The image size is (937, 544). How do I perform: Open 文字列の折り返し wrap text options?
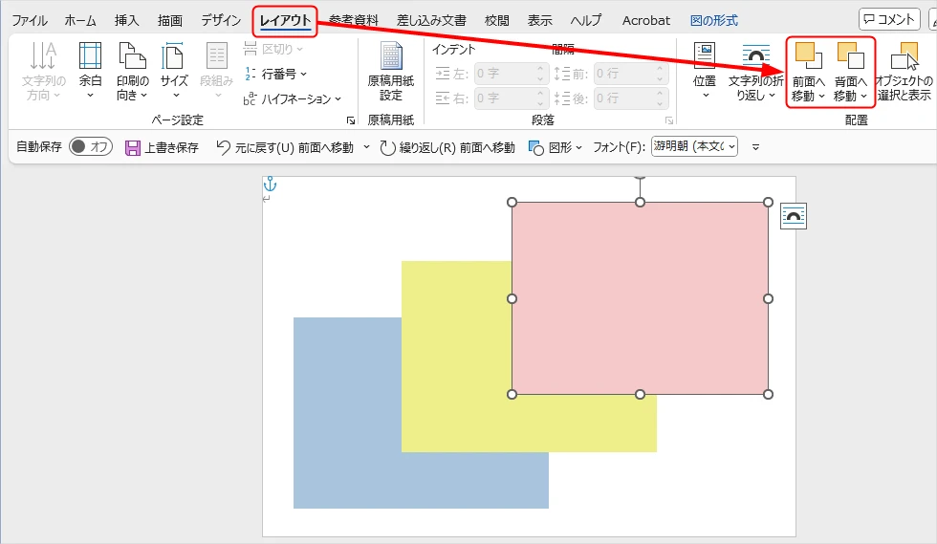pos(755,72)
